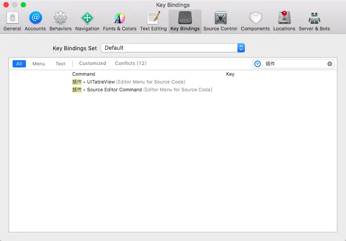
Task: Close the Key Bindings window
Action: tap(6, 5)
